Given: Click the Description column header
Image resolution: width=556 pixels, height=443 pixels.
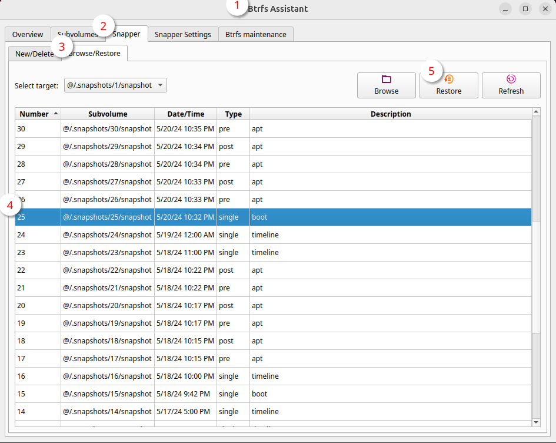Looking at the screenshot, I should pos(390,114).
